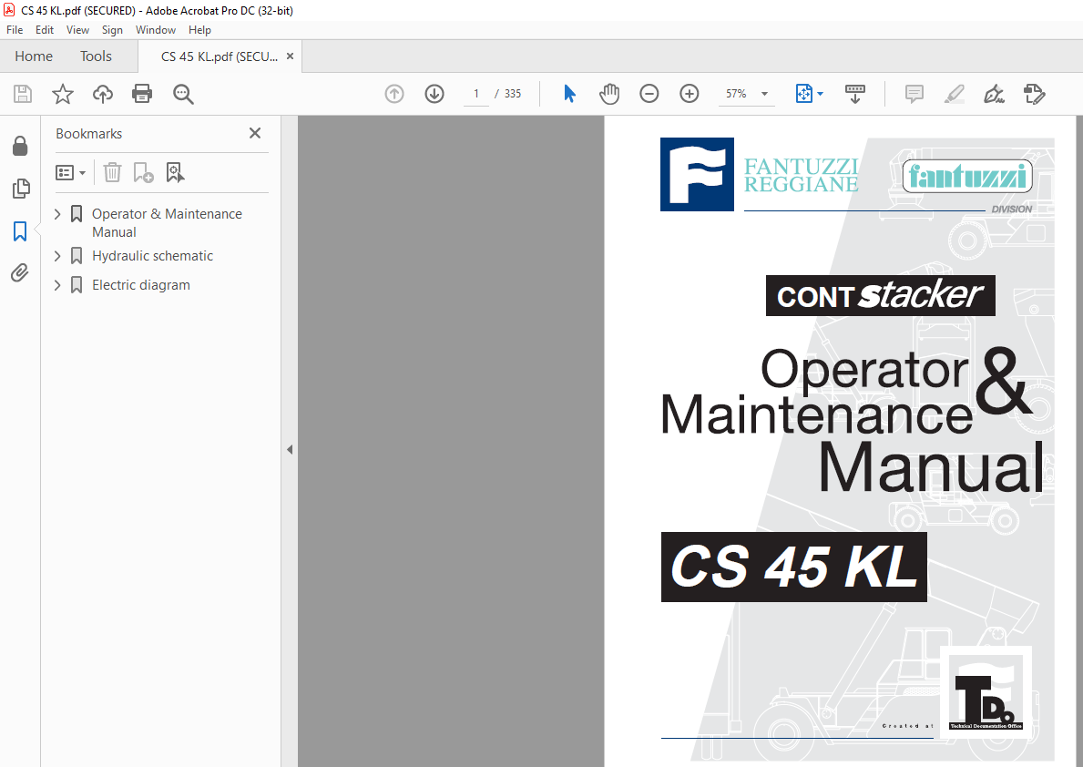Click the Save file icon

pos(23,94)
